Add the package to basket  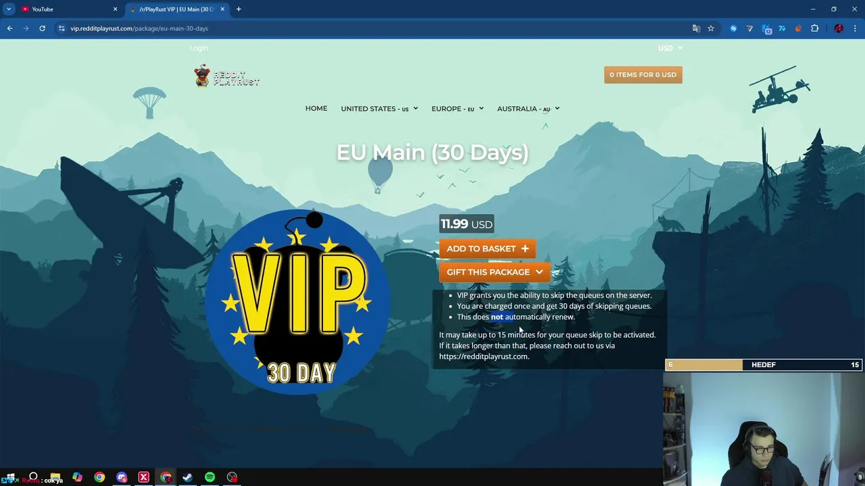click(x=487, y=248)
